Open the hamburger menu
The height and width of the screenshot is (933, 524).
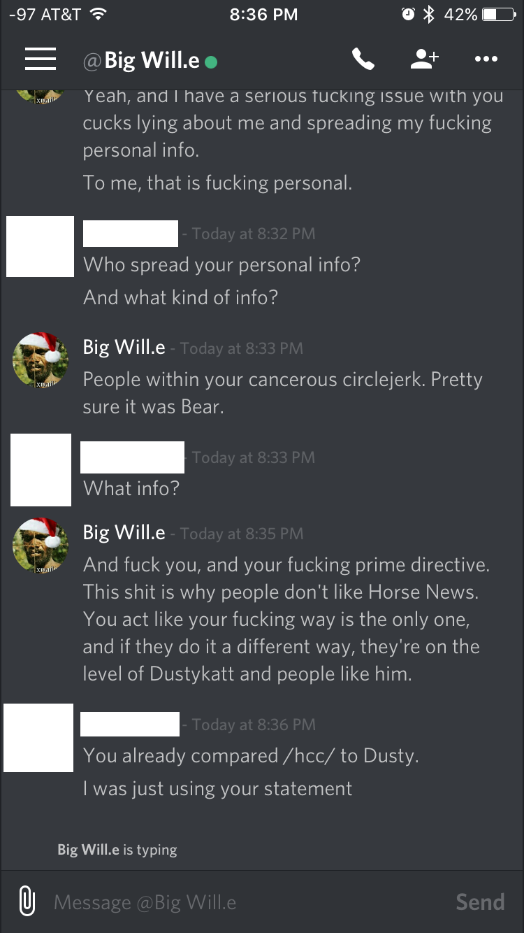click(x=41, y=59)
